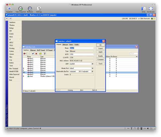Screen dimensions: 161x137
Task: Click the headphones icon in VM status bar
Action: click(x=135, y=128)
